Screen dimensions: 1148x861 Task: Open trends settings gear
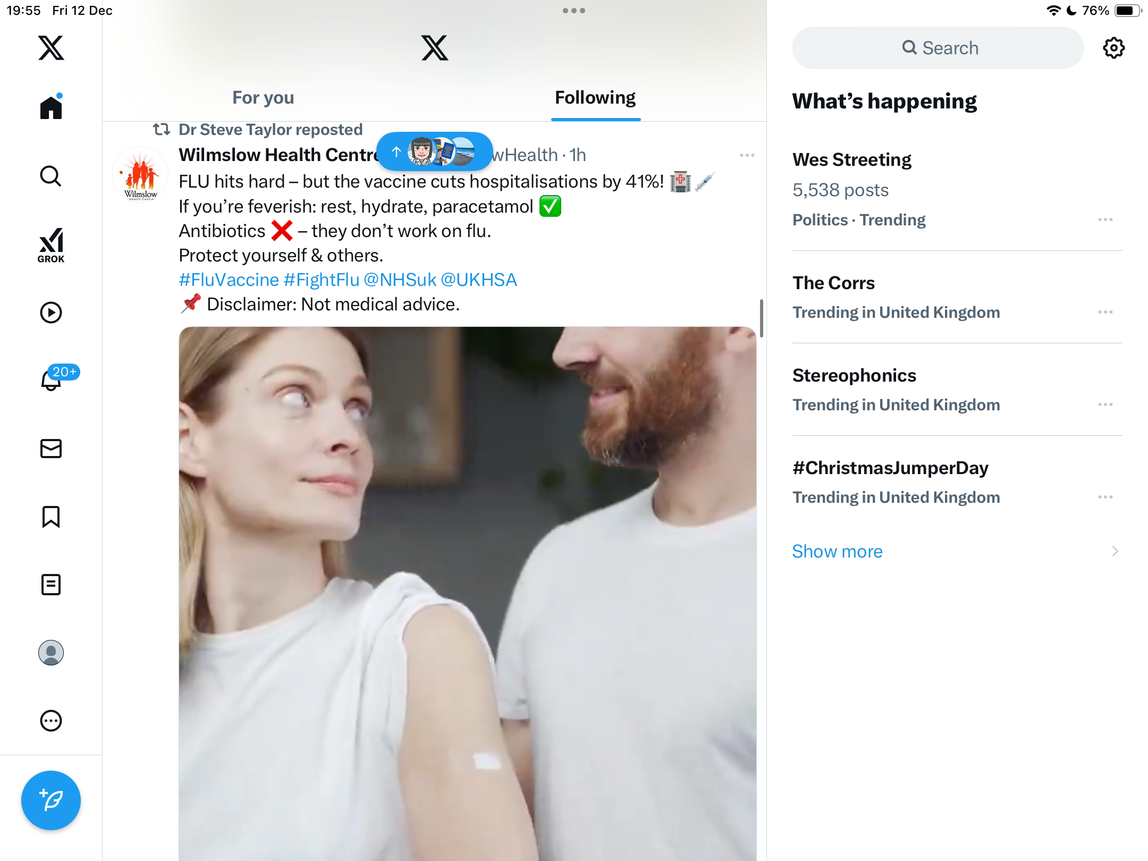pos(1113,48)
